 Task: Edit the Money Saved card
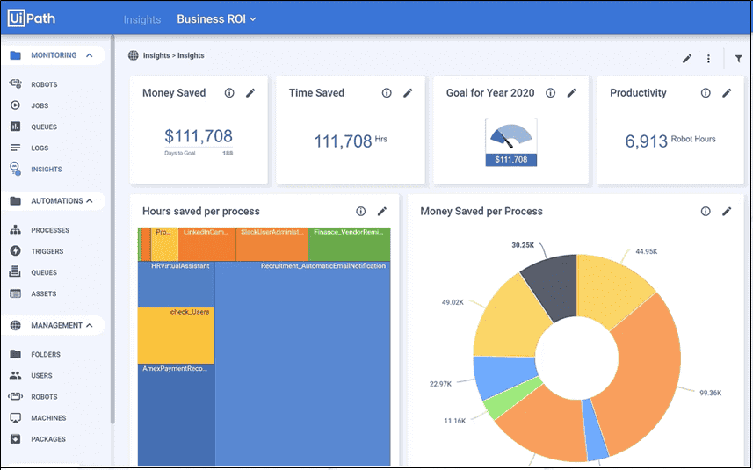pyautogui.click(x=250, y=92)
